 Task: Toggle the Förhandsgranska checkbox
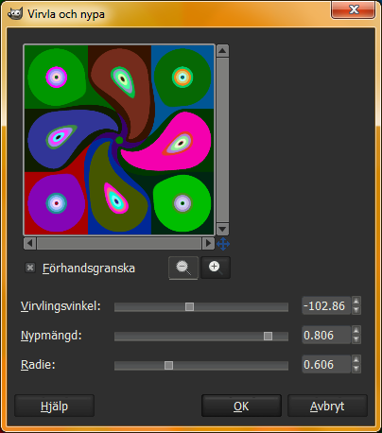coord(30,268)
